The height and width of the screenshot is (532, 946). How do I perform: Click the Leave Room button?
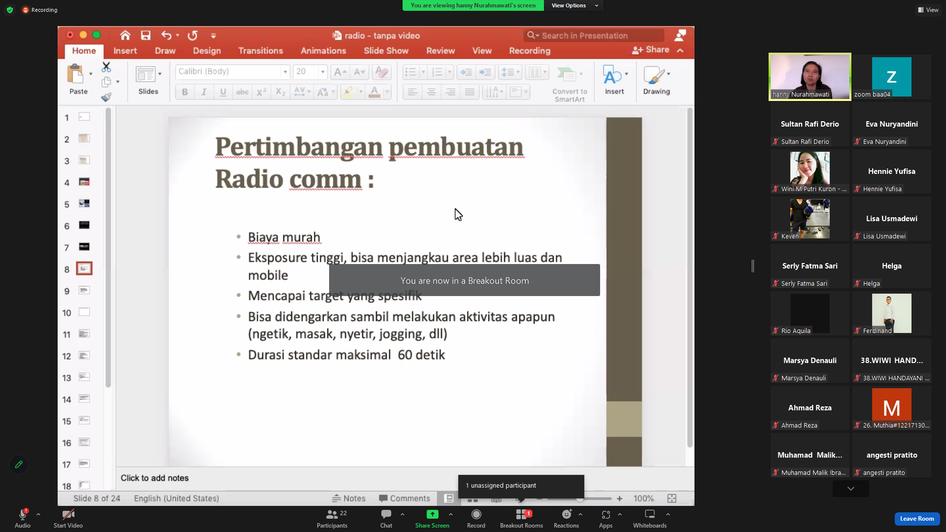917,519
